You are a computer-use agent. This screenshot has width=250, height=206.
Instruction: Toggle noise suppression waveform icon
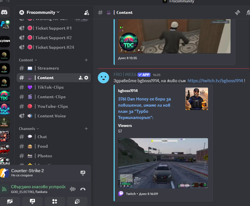(x=72, y=189)
